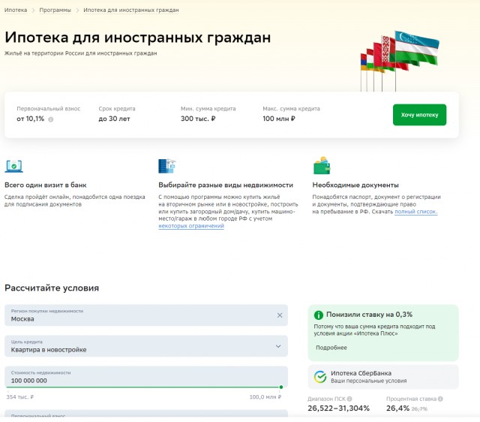Click the Регион покупки недвижимости field
Image resolution: width=480 pixels, height=422 pixels.
[146, 315]
